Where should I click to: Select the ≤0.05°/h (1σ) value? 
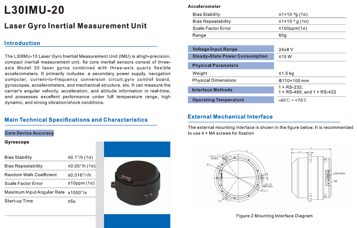[x=82, y=166]
